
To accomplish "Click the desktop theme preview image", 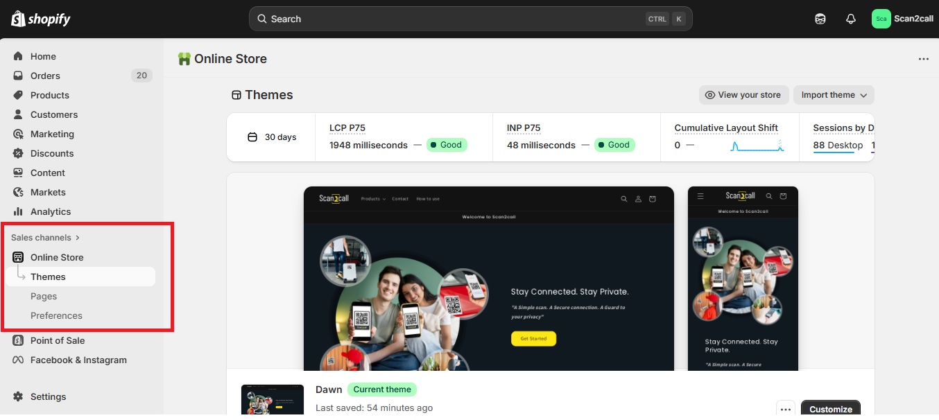I will (489, 279).
